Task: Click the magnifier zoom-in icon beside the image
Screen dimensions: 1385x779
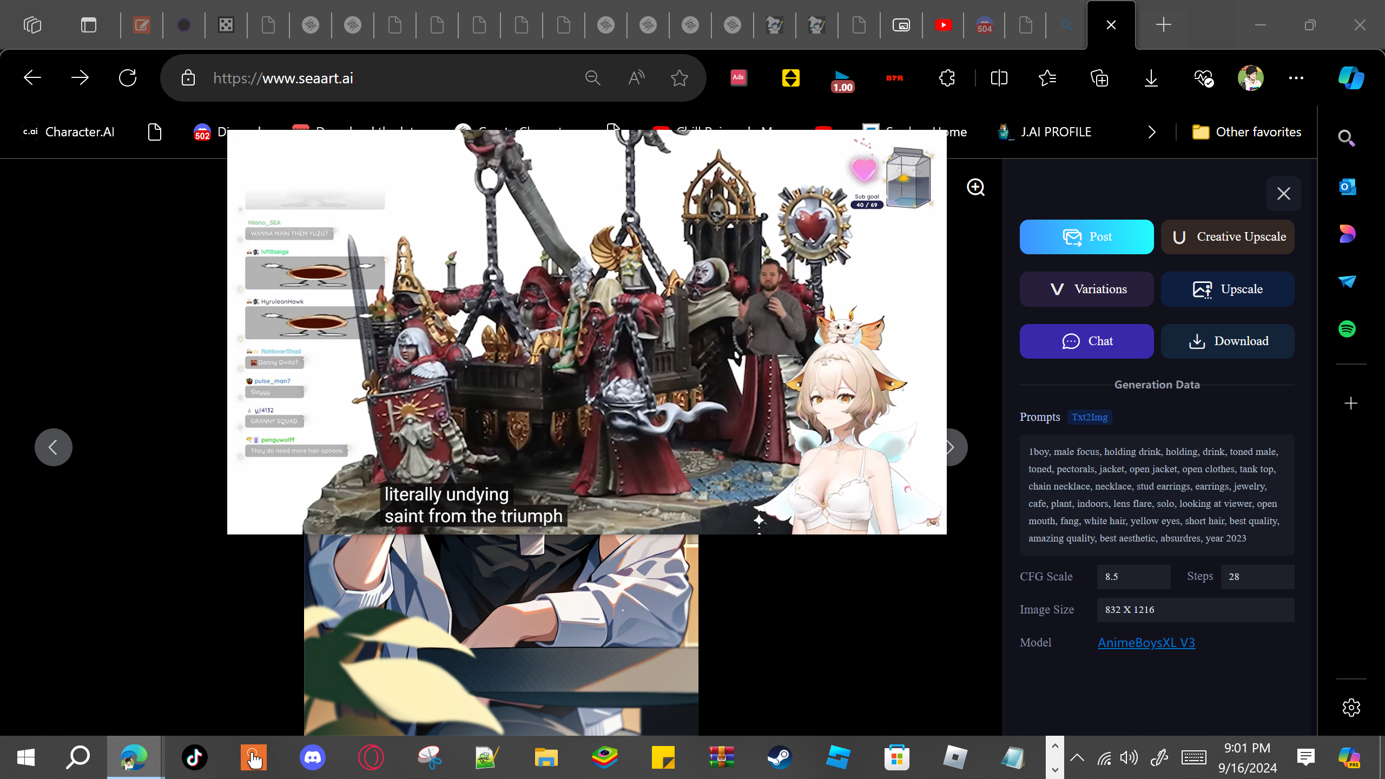Action: point(975,187)
